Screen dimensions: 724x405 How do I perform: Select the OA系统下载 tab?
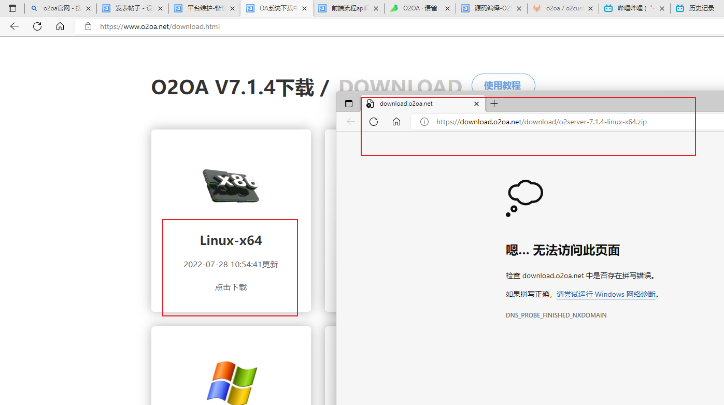pyautogui.click(x=277, y=8)
